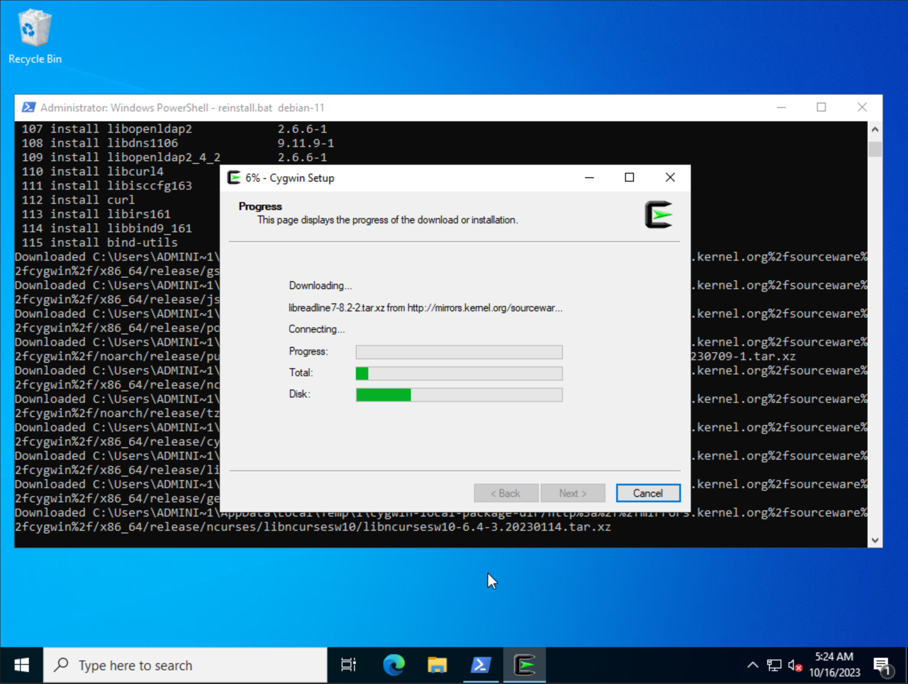The width and height of the screenshot is (908, 684).
Task: Open the network status tray icon
Action: point(774,665)
